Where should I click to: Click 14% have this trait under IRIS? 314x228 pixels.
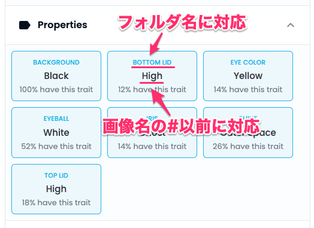tap(152, 146)
